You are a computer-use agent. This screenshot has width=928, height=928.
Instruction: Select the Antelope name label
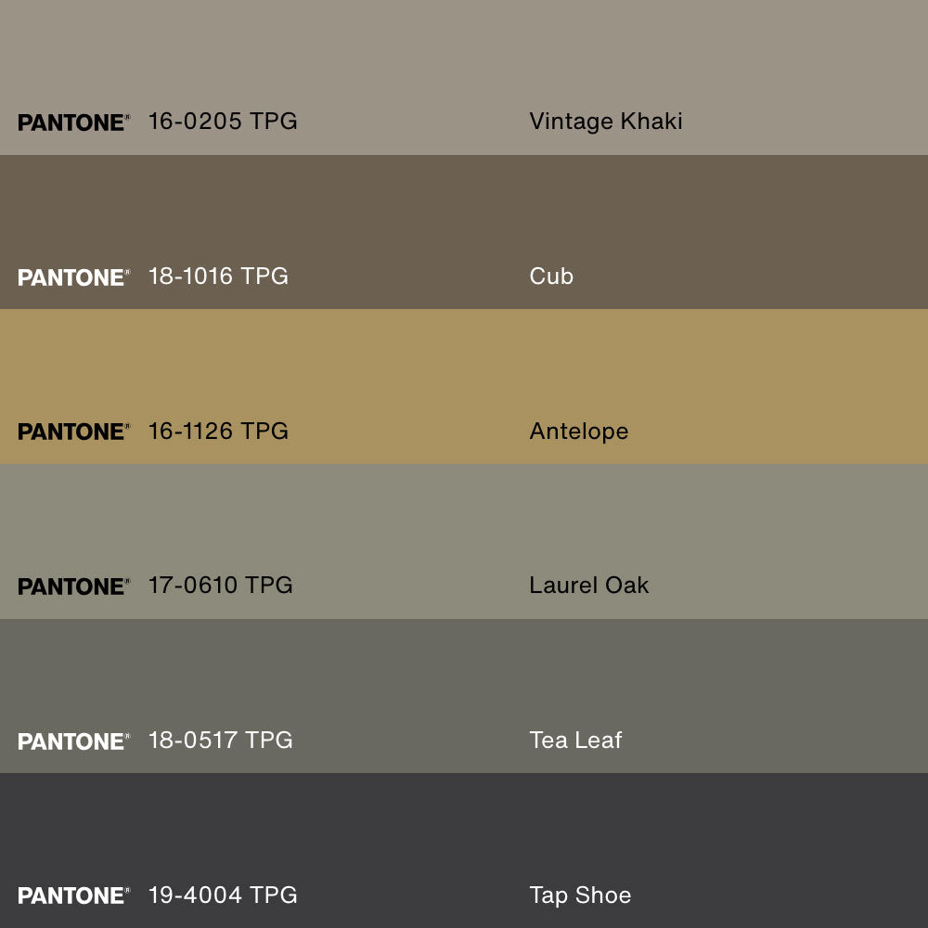coord(579,432)
